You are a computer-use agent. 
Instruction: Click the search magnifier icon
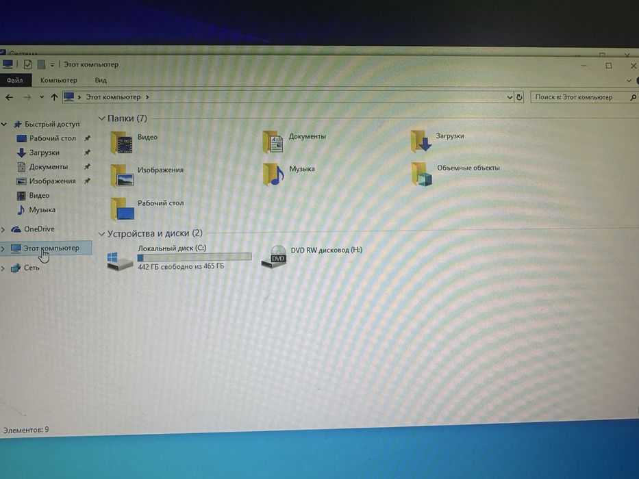point(633,97)
